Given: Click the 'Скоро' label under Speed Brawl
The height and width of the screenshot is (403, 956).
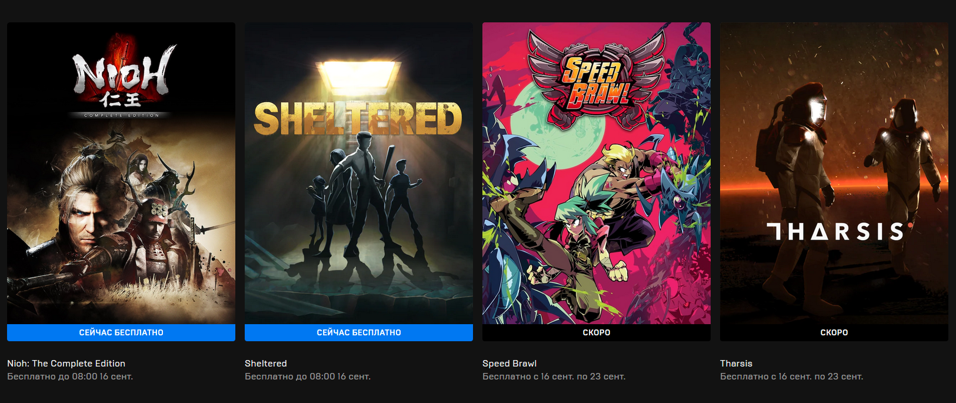Looking at the screenshot, I should 597,332.
